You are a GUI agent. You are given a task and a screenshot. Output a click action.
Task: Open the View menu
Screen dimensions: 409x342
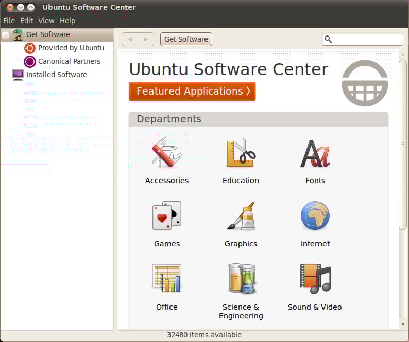[46, 21]
